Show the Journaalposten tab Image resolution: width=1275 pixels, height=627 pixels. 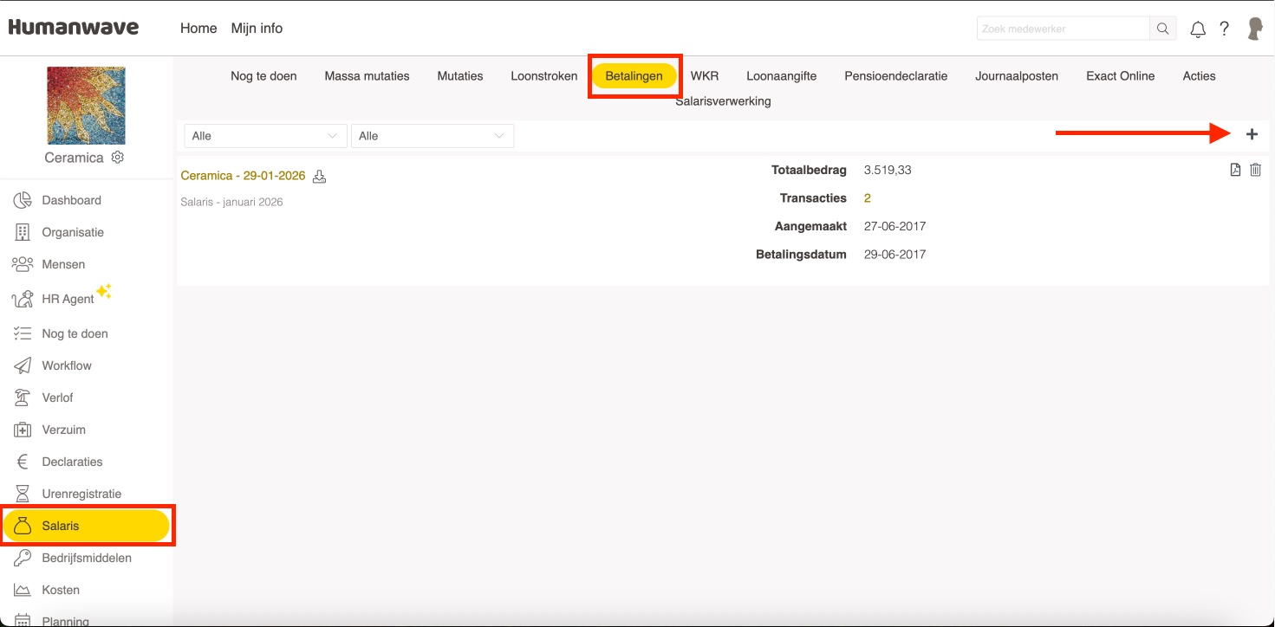[x=1017, y=76]
